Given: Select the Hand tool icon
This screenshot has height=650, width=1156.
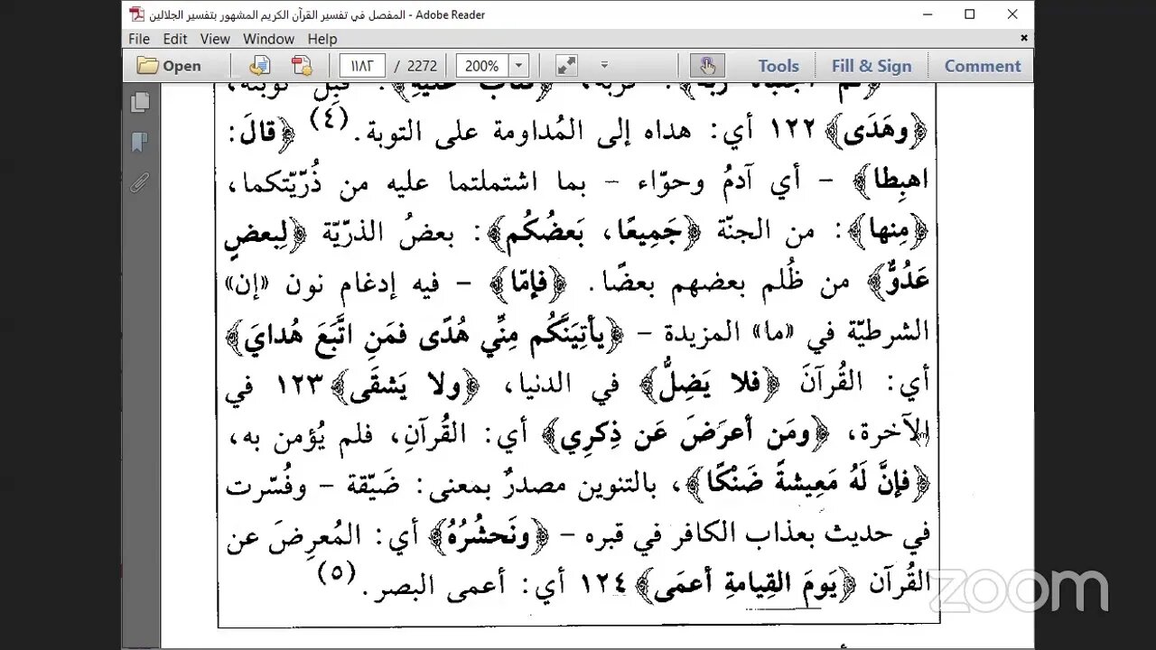Looking at the screenshot, I should click(x=706, y=66).
